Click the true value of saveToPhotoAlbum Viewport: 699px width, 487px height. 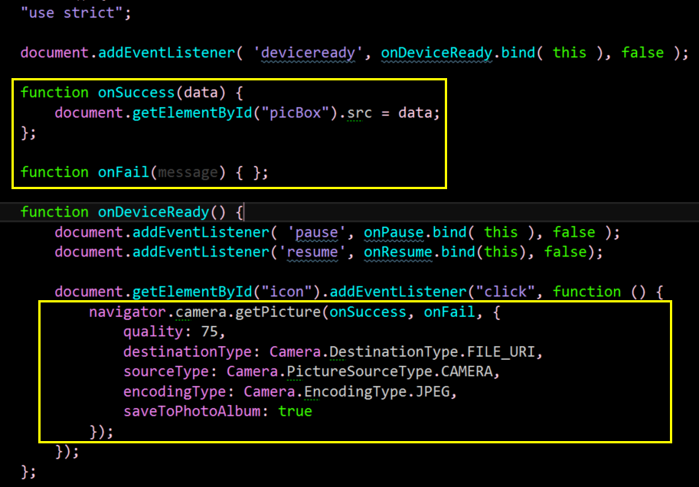(296, 412)
